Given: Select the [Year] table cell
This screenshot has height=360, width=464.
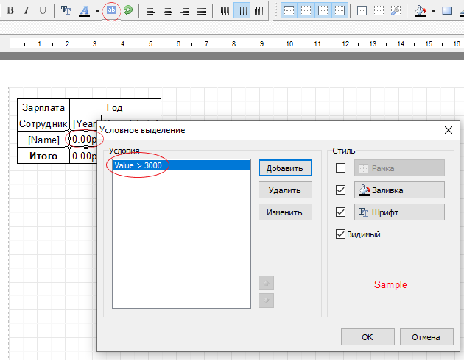Looking at the screenshot, I should coord(85,123).
